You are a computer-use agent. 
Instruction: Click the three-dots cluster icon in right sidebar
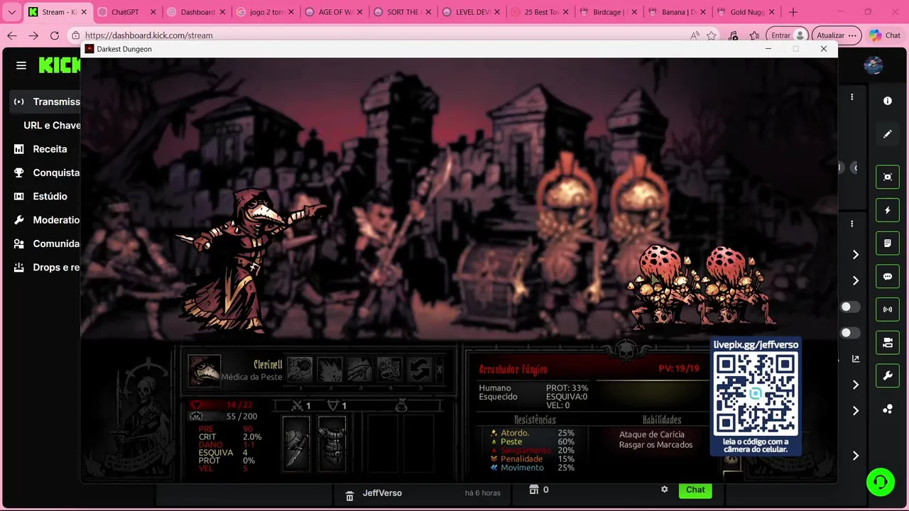pyautogui.click(x=888, y=409)
